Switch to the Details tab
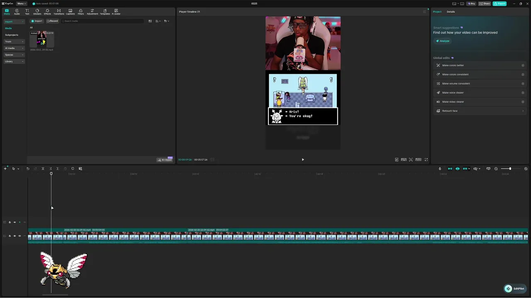The height and width of the screenshot is (298, 531). pos(451,12)
